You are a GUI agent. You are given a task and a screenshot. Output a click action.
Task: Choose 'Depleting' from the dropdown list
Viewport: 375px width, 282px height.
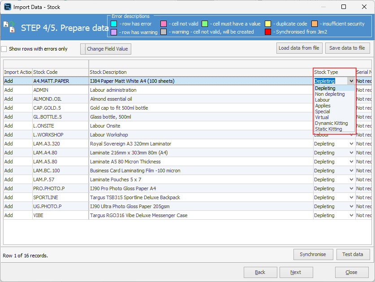tap(334, 88)
